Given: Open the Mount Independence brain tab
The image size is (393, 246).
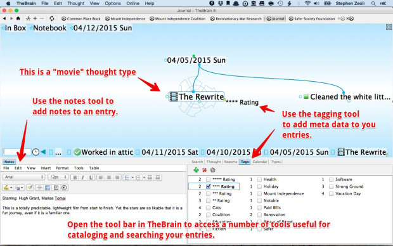Looking at the screenshot, I should click(x=126, y=19).
